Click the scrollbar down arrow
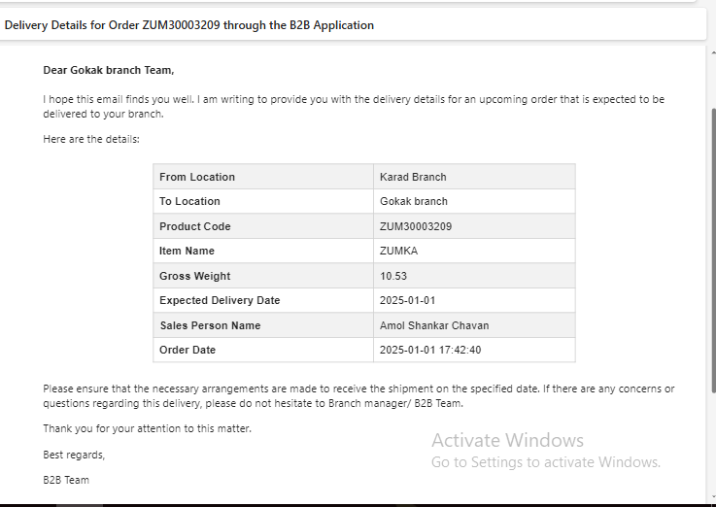This screenshot has height=507, width=716. [x=713, y=498]
